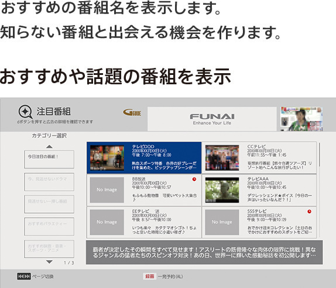Open the FUNAI Enhance Your Life banner
The image size is (336, 288).
212,119
